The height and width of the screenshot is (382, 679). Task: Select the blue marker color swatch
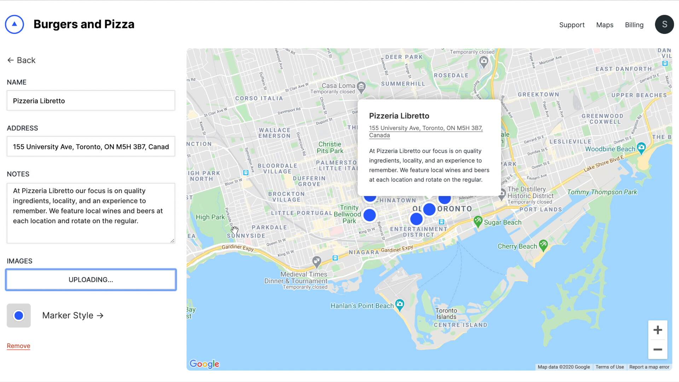point(19,315)
